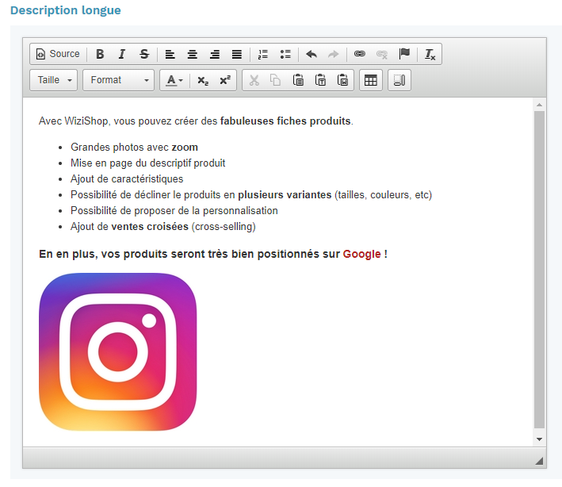Viewport: 562px width, 487px height.
Task: Click the scrollbar down arrow
Action: [x=540, y=439]
